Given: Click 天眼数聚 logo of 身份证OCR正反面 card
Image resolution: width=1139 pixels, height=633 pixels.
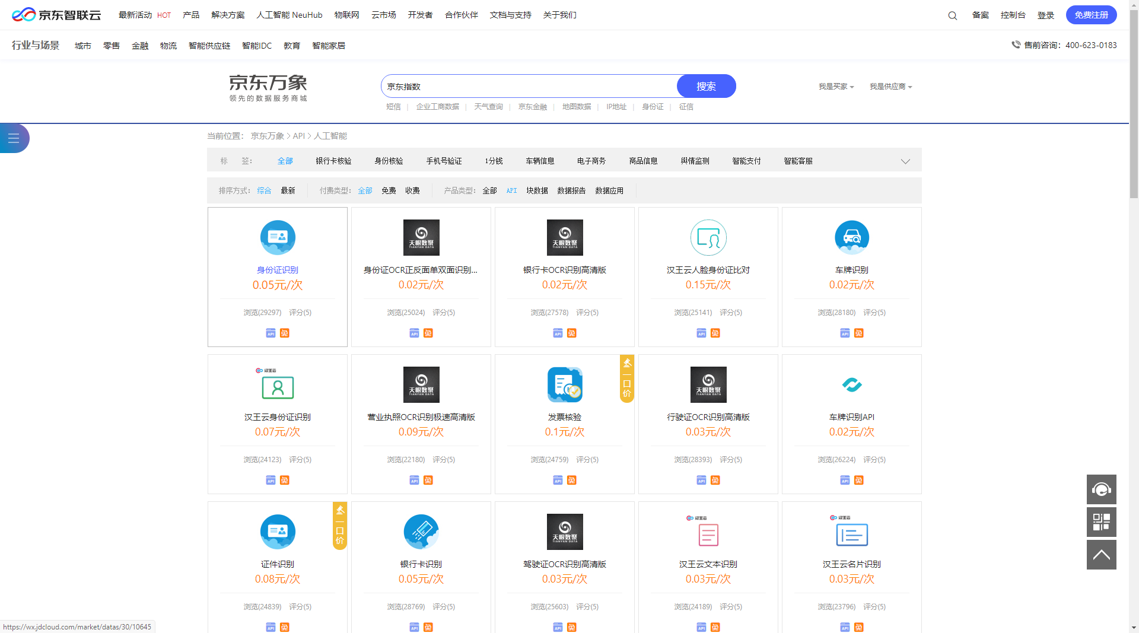Looking at the screenshot, I should click(x=421, y=237).
